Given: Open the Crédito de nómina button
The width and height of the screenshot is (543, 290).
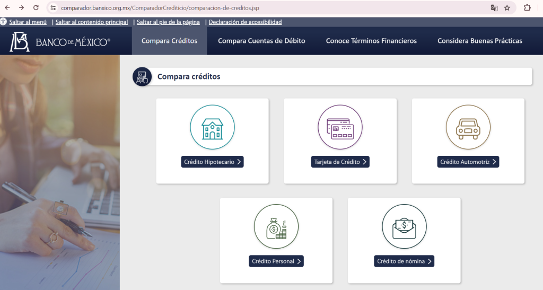Looking at the screenshot, I should point(404,261).
